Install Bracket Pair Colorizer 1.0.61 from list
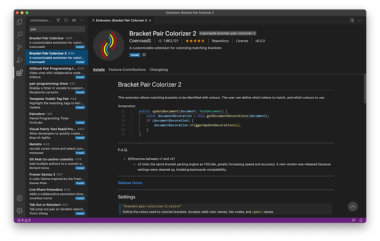 (80, 47)
